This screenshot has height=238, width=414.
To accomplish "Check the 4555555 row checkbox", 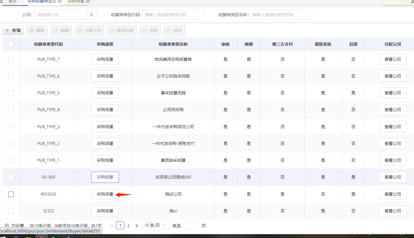I will (x=11, y=194).
